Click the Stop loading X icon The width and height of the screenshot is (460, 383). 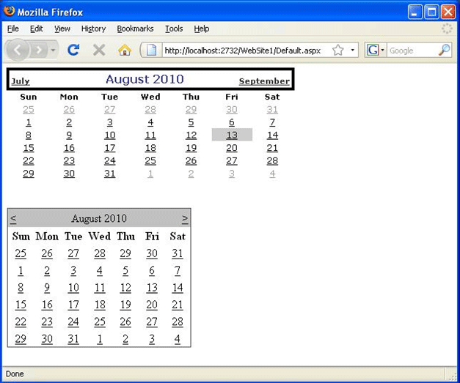99,50
